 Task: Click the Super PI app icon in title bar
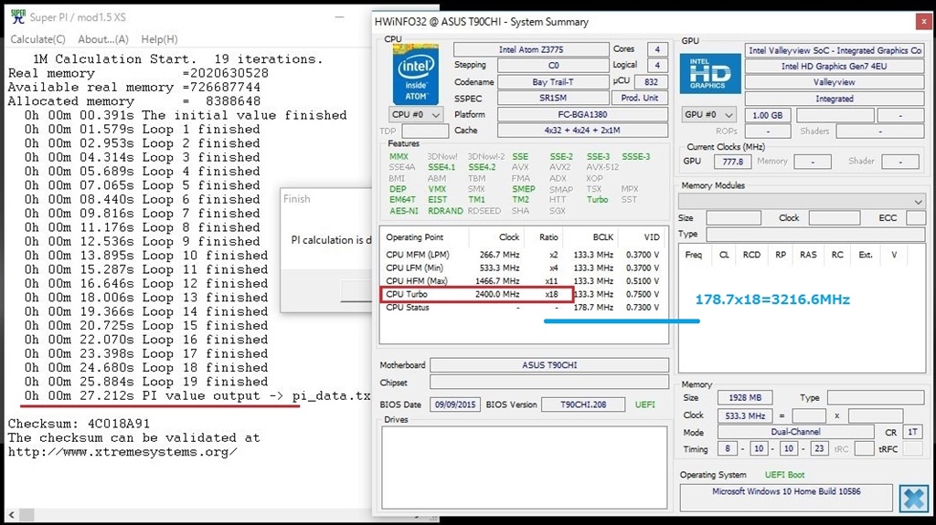(x=18, y=16)
